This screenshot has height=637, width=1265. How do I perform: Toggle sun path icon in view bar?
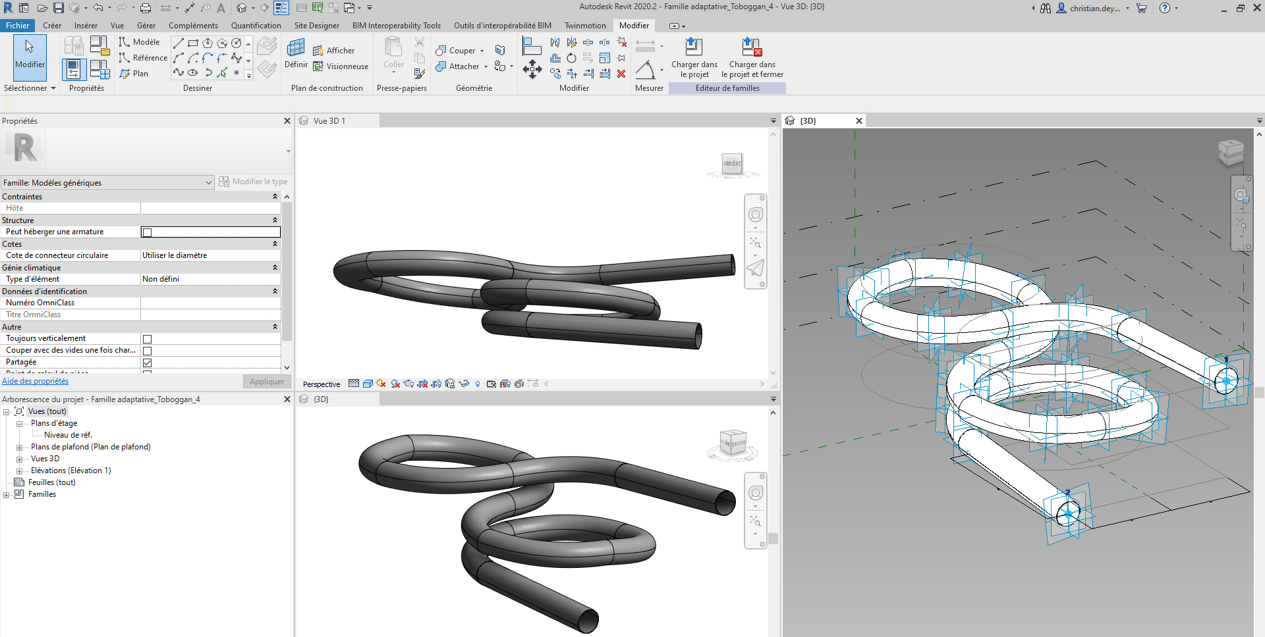[381, 384]
